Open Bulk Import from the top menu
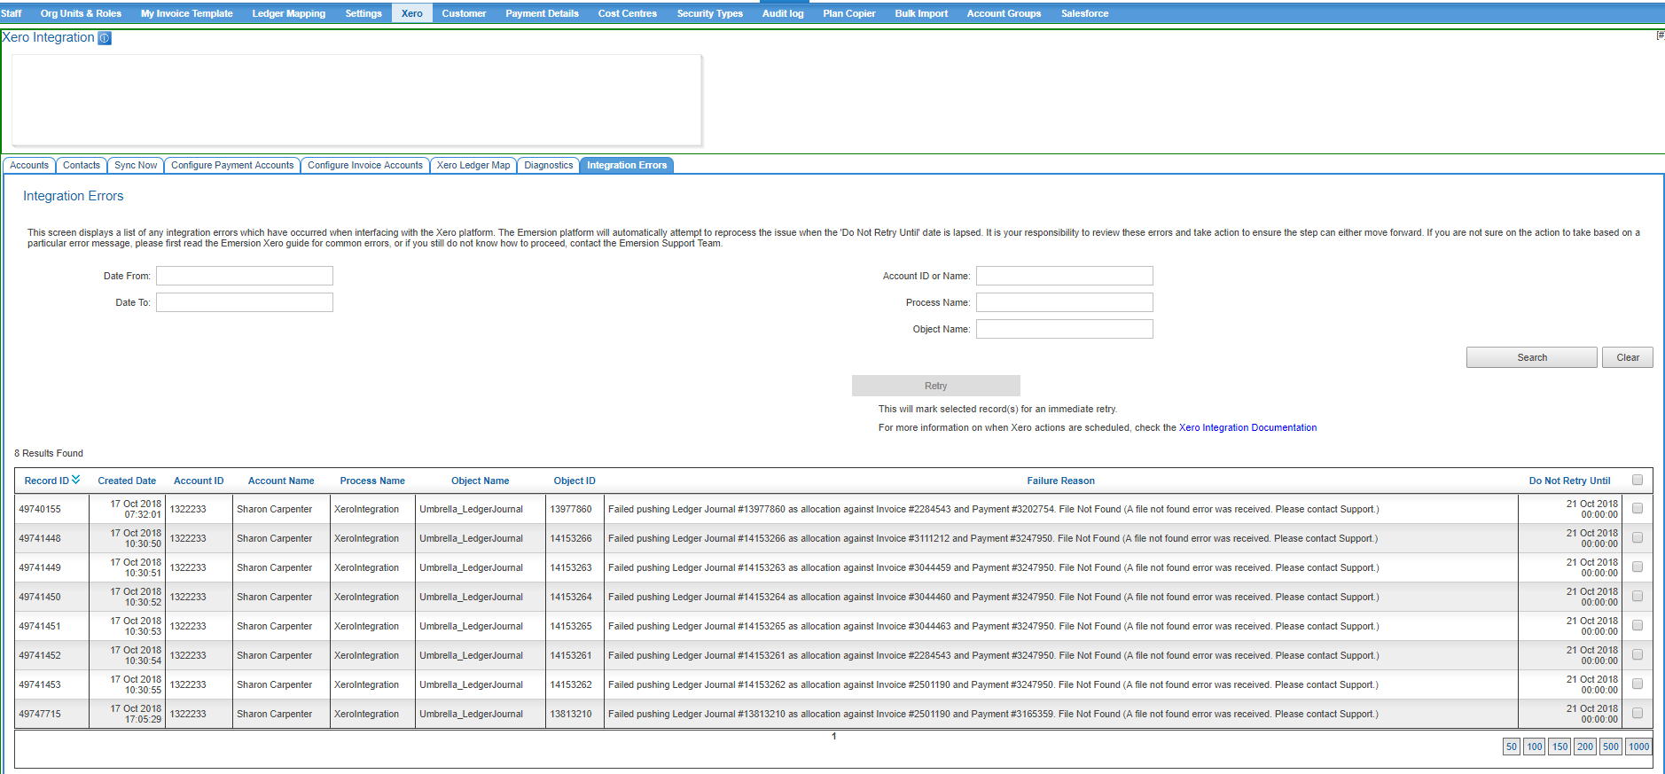Viewport: 1665px width, 774px height. coord(921,13)
